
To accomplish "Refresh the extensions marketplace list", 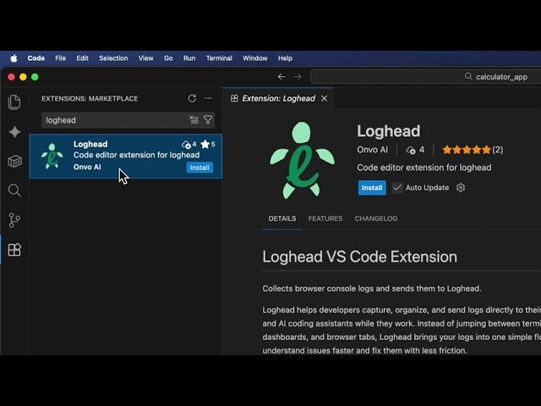I will click(x=192, y=98).
